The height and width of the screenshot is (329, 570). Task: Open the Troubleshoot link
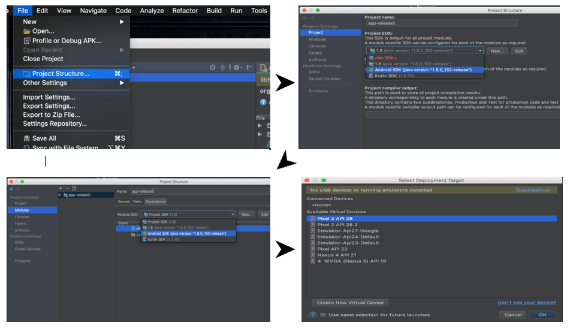pyautogui.click(x=533, y=190)
